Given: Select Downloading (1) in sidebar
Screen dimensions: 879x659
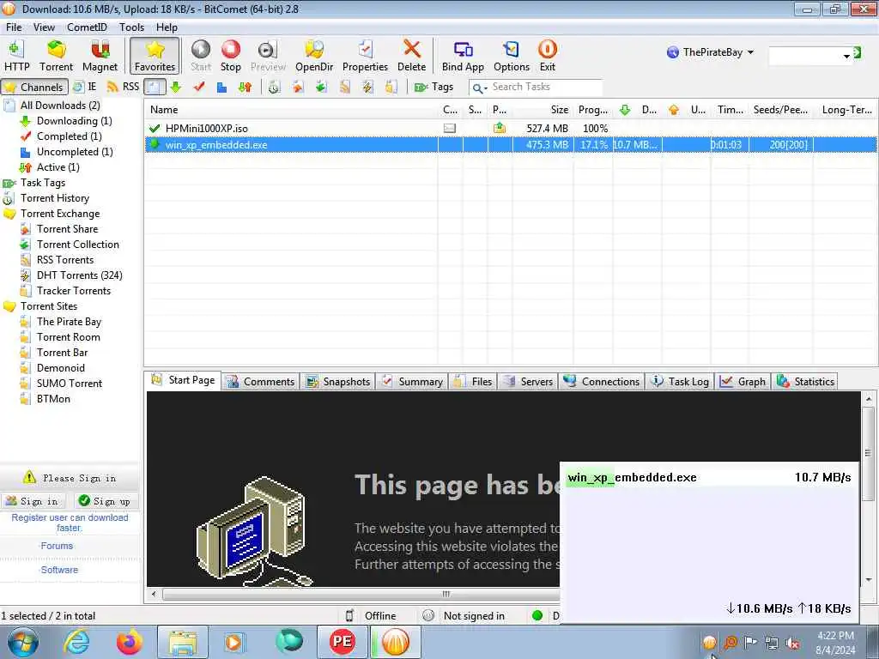Looking at the screenshot, I should click(74, 121).
